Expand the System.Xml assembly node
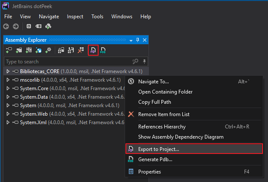Viewport: 268px width, 182px height. click(8, 122)
